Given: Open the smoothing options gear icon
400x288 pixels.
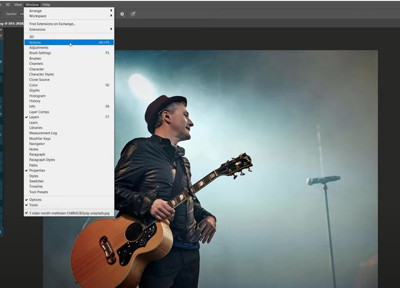Looking at the screenshot, I should 122,14.
